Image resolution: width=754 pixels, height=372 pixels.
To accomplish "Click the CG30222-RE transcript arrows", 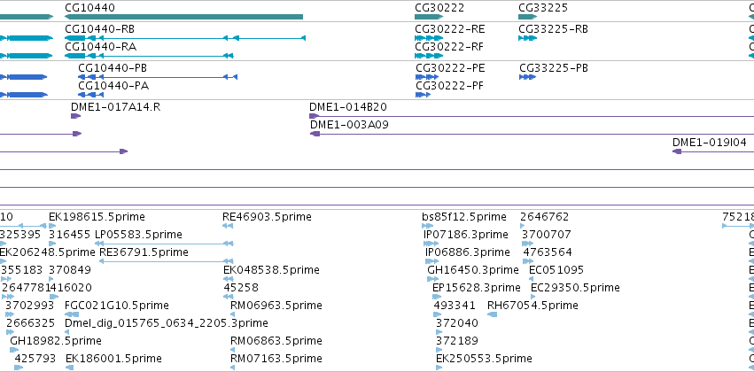I will [x=429, y=38].
